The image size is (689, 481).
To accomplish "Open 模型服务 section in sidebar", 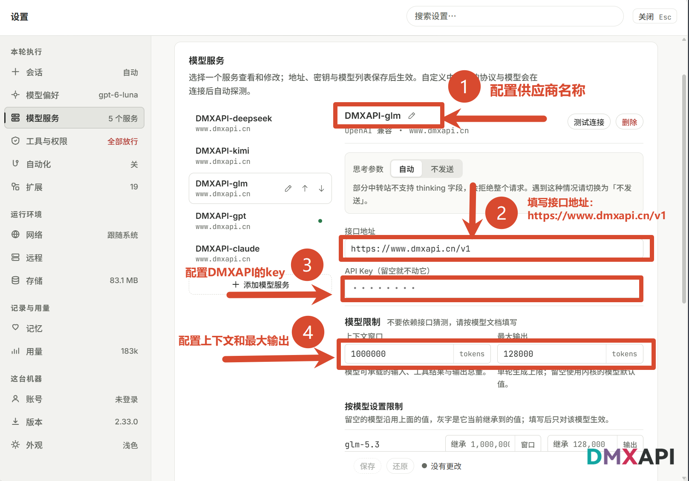I will pos(75,118).
